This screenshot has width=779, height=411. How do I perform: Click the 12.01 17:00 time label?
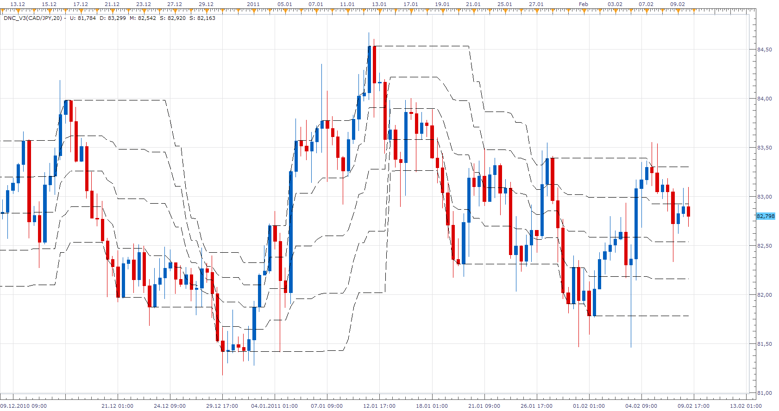pos(379,406)
